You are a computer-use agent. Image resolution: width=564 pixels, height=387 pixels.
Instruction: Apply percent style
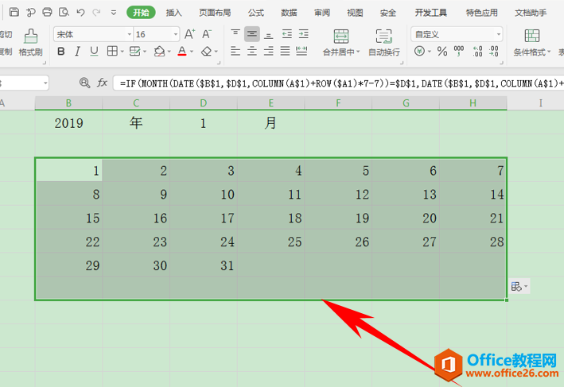tap(442, 52)
